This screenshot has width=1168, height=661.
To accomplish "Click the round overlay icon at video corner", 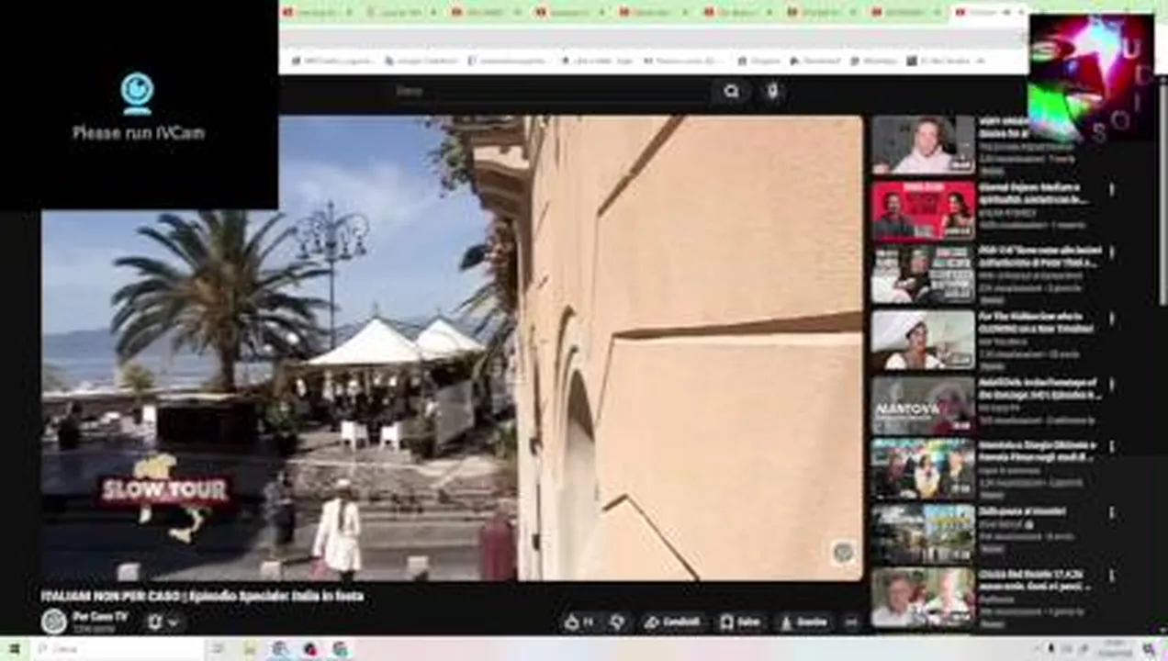I will click(843, 551).
